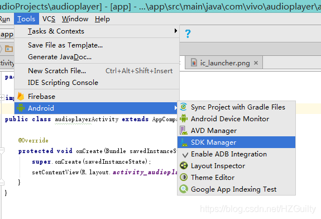The image size is (321, 219).
Task: Click the SDK Manager icon
Action: click(184, 142)
